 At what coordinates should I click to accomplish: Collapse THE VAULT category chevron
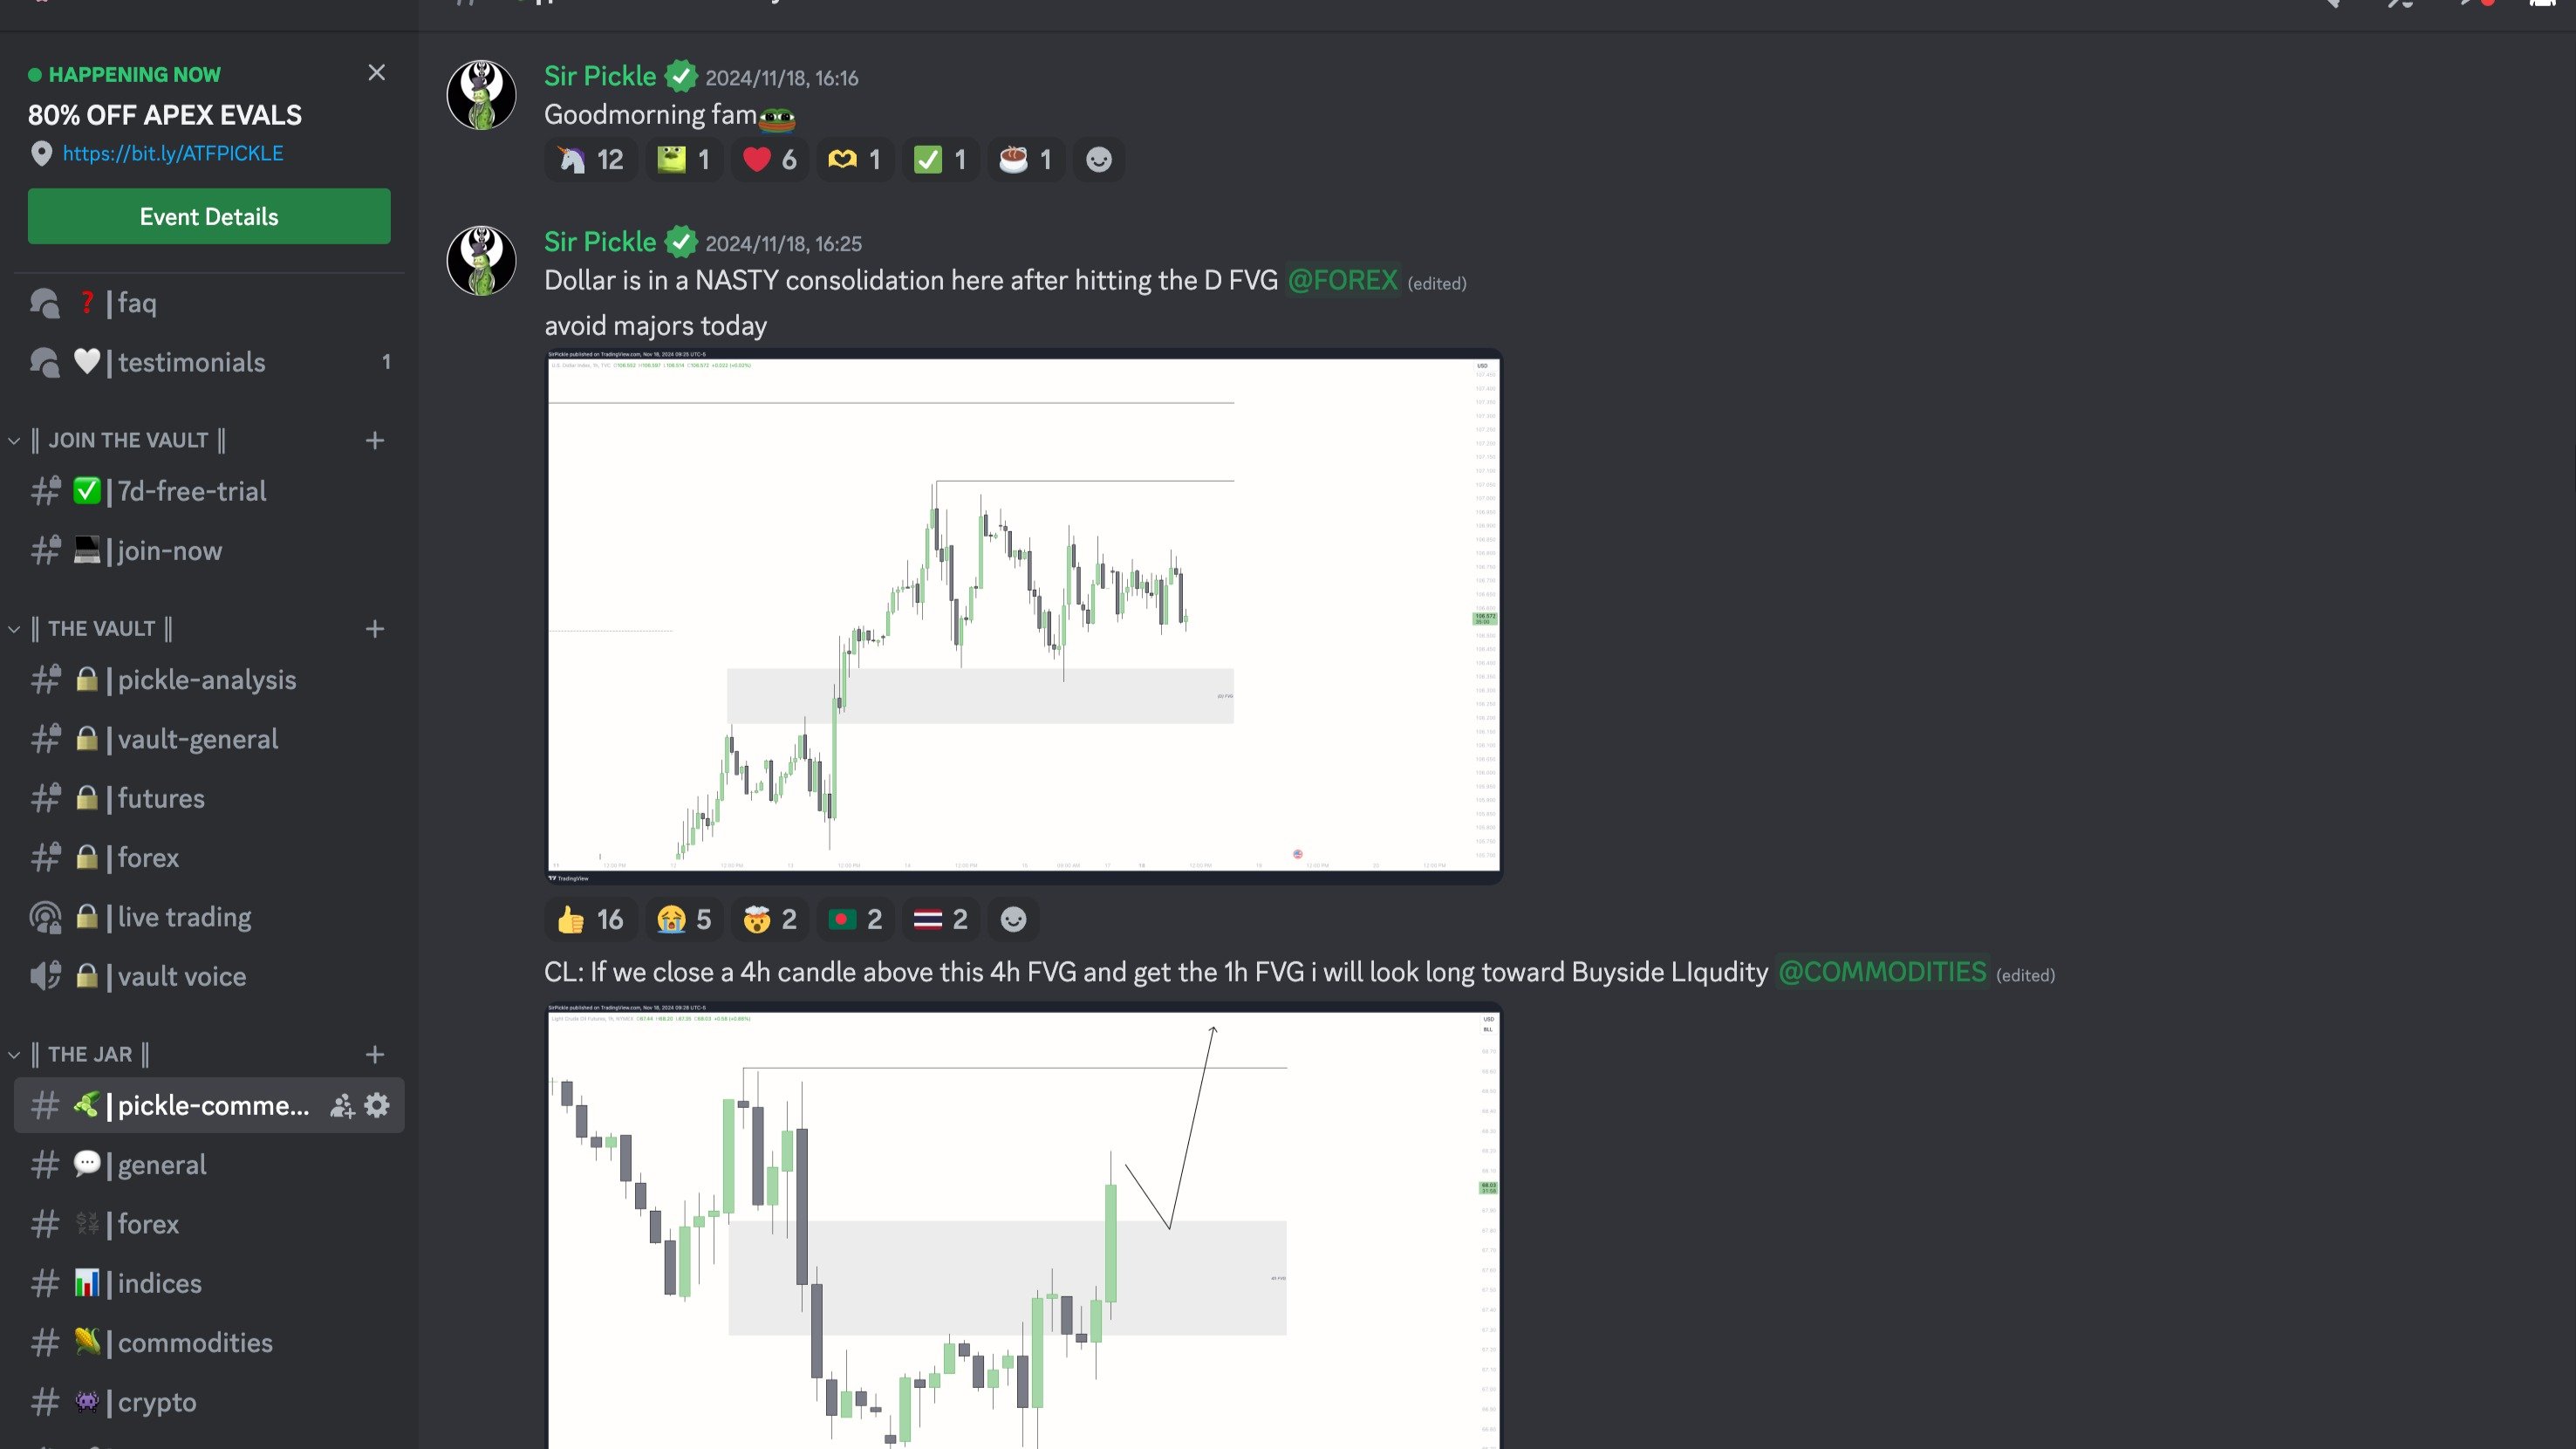click(x=14, y=629)
